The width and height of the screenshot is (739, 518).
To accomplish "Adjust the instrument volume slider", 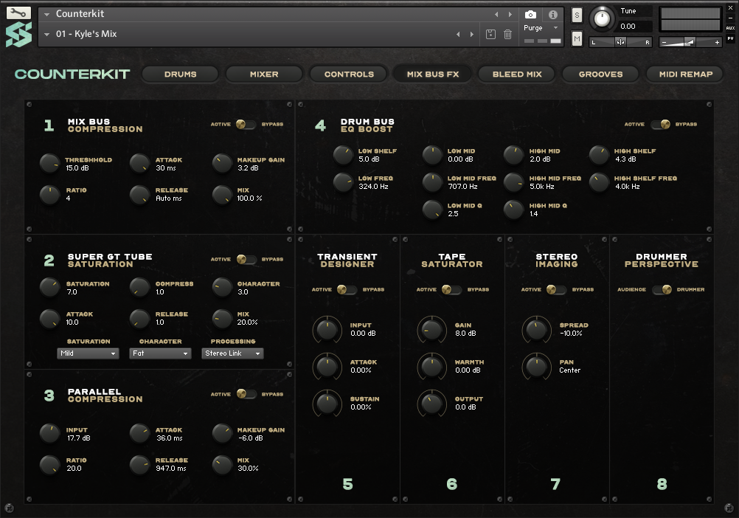I will point(690,41).
